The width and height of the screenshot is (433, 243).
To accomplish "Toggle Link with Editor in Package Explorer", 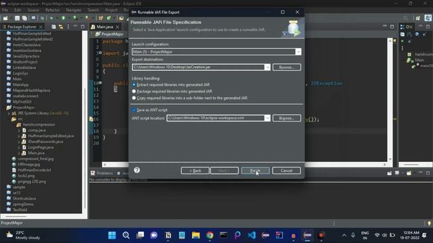I will [61, 27].
